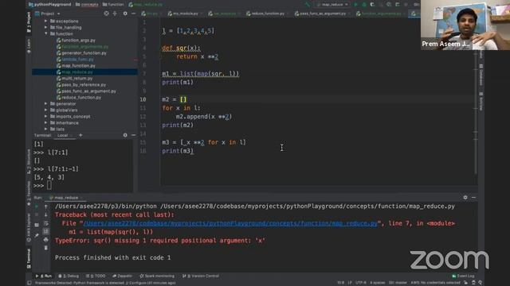Click the build hammer icon in top toolbar
This screenshot has width=510, height=286.
pos(307,5)
